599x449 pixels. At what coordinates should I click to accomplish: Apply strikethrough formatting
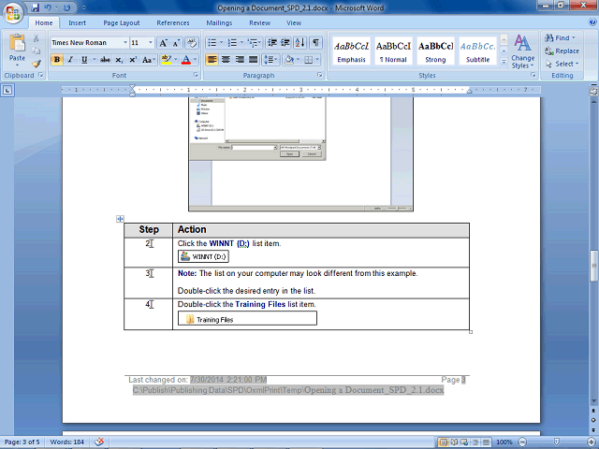click(x=105, y=60)
